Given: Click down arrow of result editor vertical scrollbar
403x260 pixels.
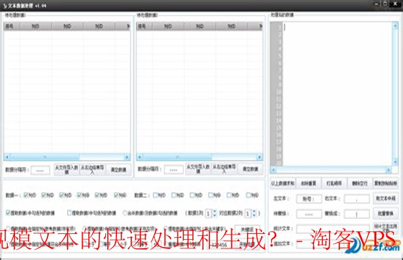Looking at the screenshot, I should pyautogui.click(x=395, y=162).
